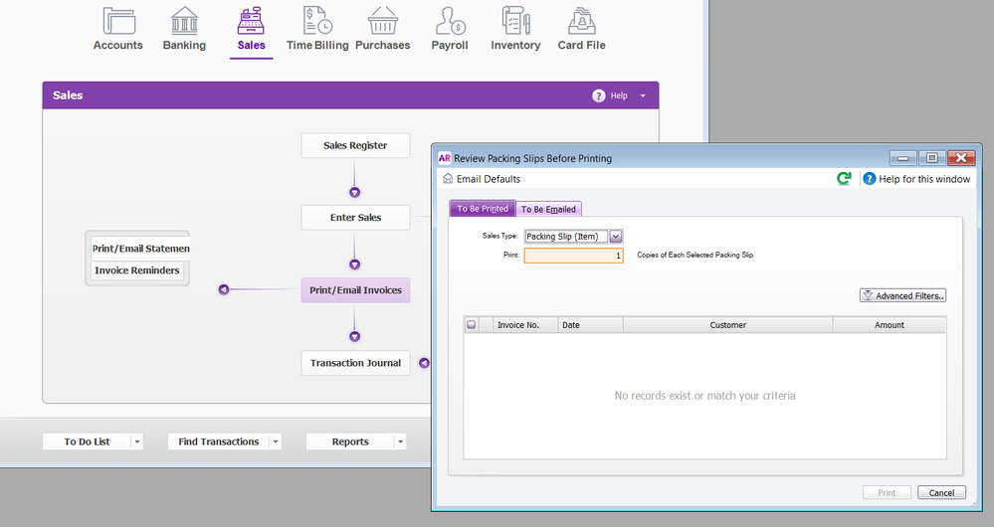Viewport: 994px width, 527px height.
Task: Expand the Reports dropdown arrow
Action: [x=399, y=441]
